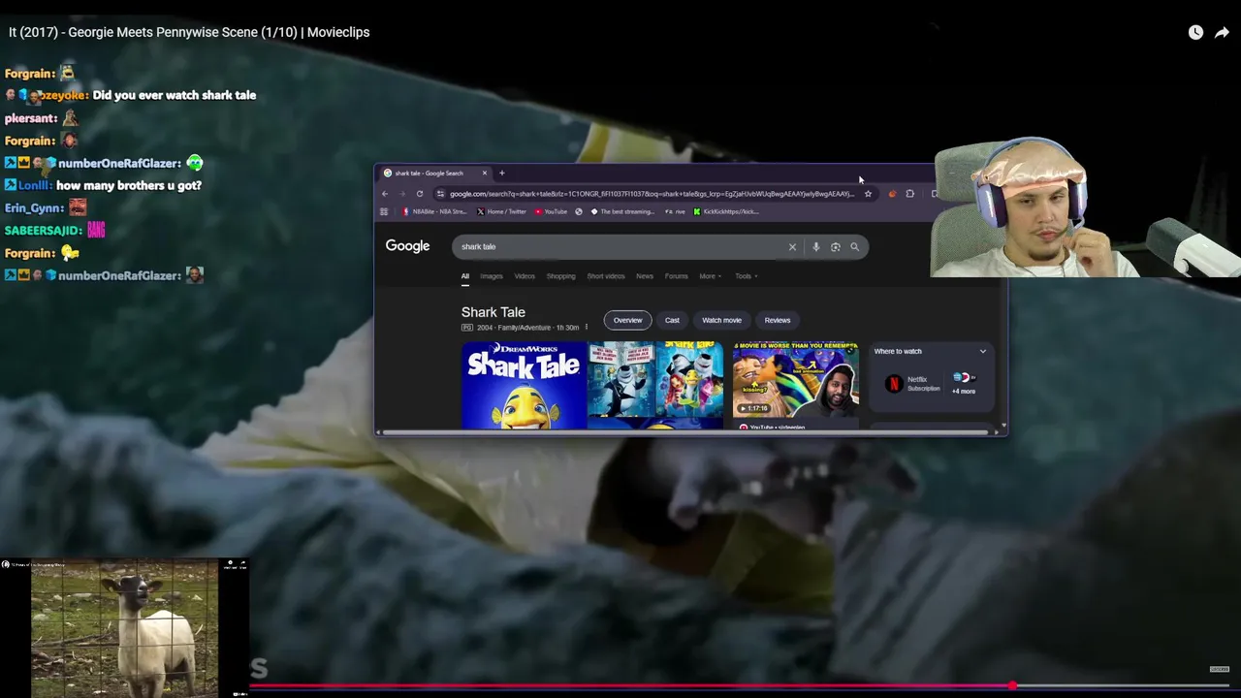Open the Extensions puzzle icon

tap(909, 194)
